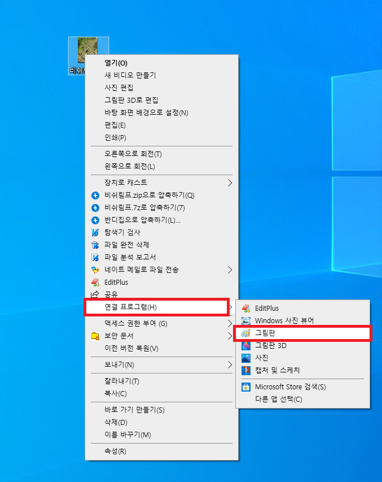Choose 사진 편집
The height and width of the screenshot is (482, 382).
click(161, 88)
